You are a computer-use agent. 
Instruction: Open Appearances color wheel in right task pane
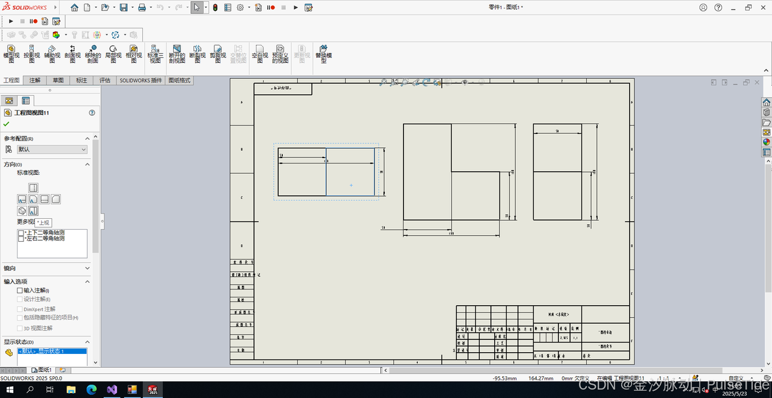[767, 142]
